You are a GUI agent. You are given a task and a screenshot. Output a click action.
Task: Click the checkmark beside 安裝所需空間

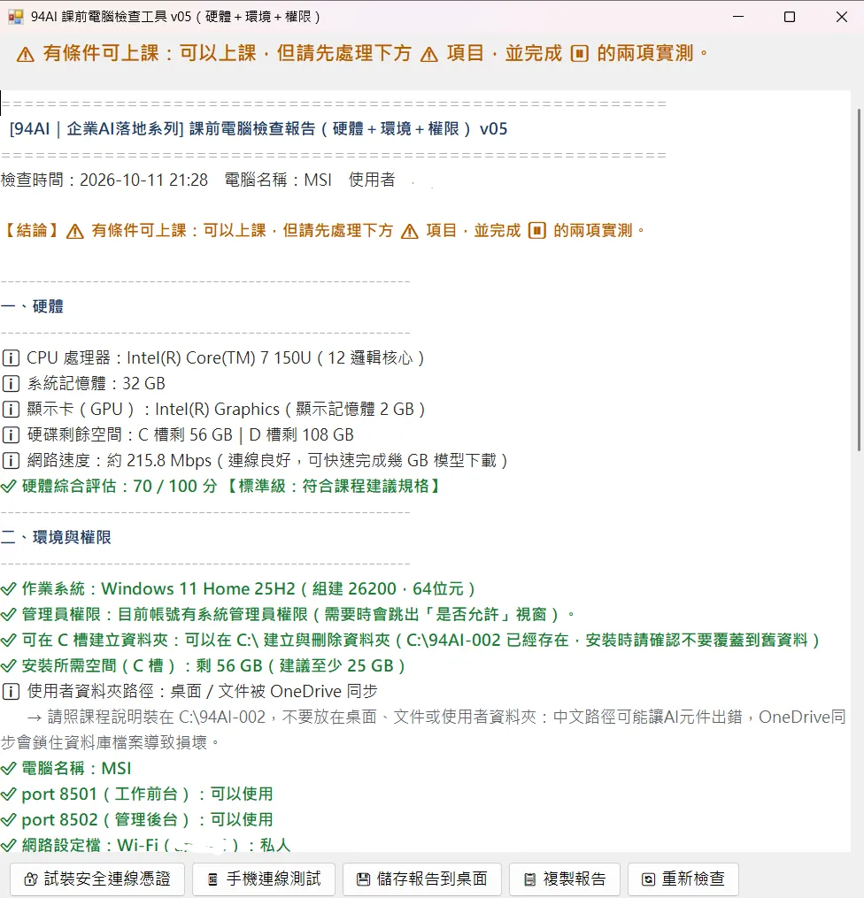9,666
